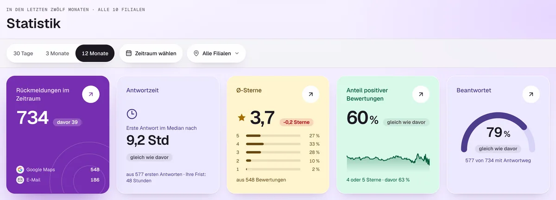Open the Ø-Sterne card arrow button

point(310,94)
